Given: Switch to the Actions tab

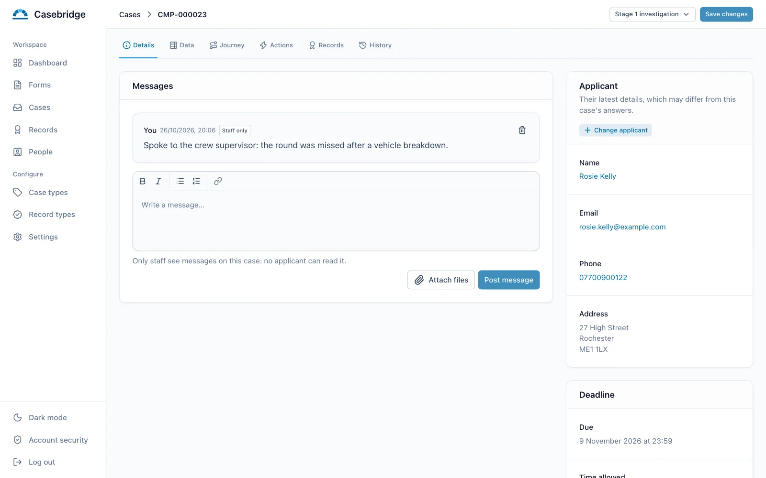Looking at the screenshot, I should tap(276, 45).
